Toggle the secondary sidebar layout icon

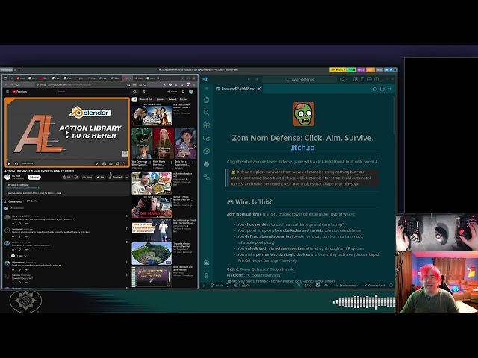click(376, 79)
